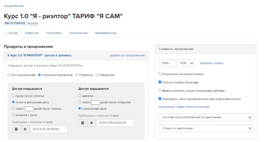Click 'добавить скидку' link

point(211,63)
